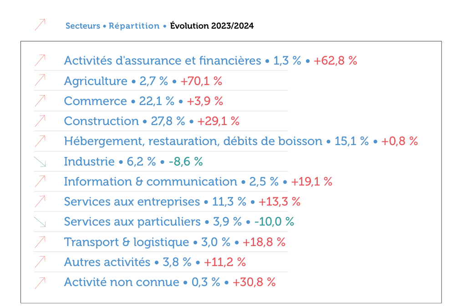This screenshot has width=453, height=307.
Task: Select the Secteurs header label
Action: pos(82,26)
